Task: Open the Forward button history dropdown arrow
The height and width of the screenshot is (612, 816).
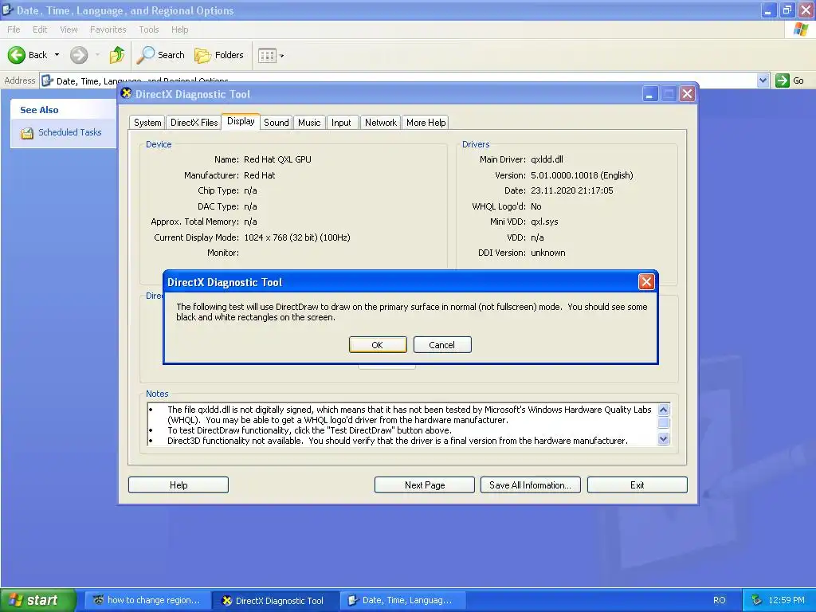Action: pyautogui.click(x=97, y=55)
